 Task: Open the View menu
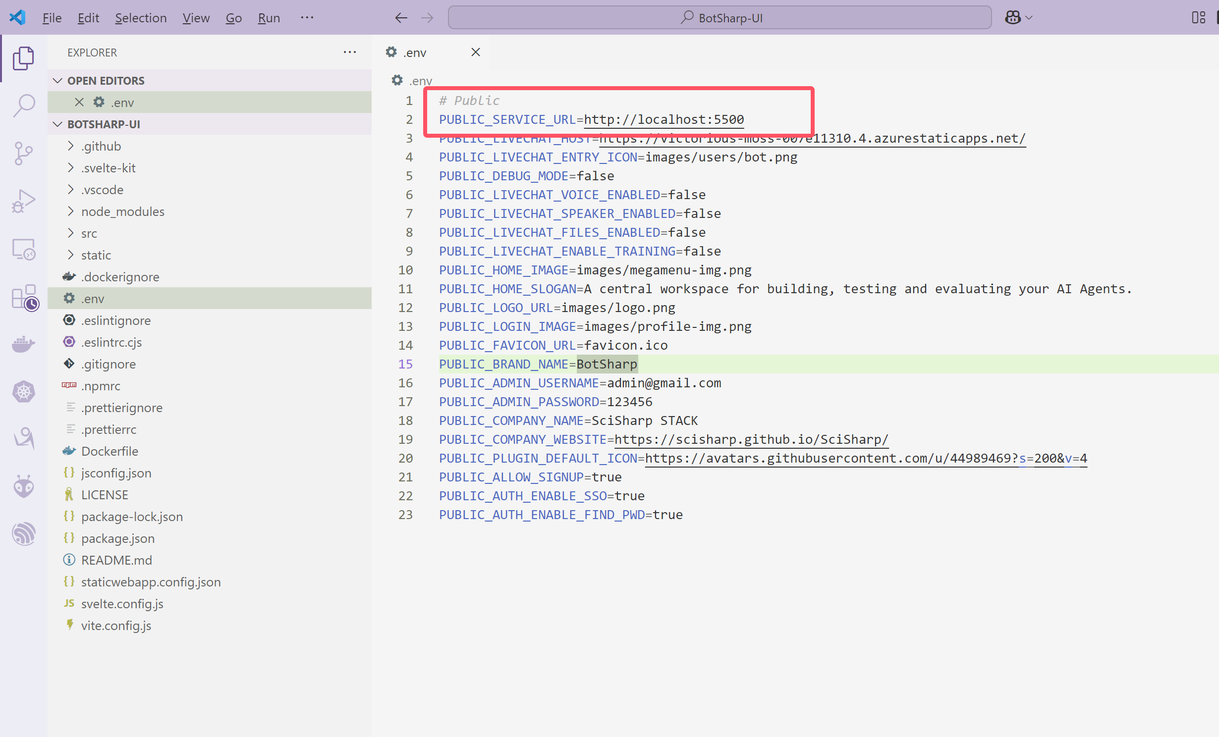pyautogui.click(x=196, y=18)
